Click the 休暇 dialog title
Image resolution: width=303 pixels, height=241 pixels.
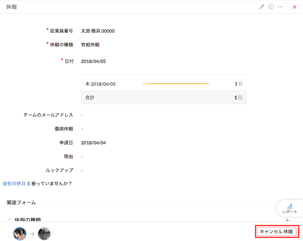coord(12,7)
